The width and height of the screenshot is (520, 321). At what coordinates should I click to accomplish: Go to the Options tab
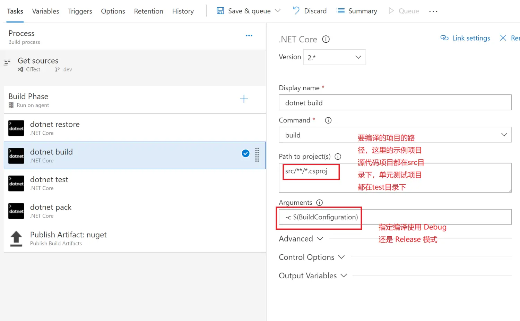pyautogui.click(x=113, y=11)
